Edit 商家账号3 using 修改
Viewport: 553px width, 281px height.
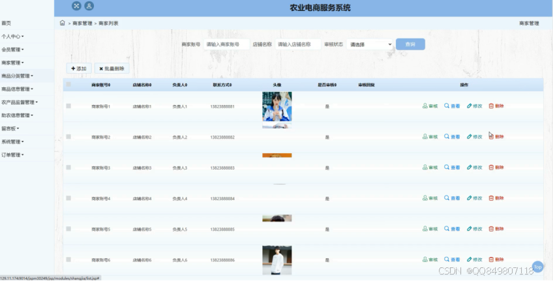pyautogui.click(x=474, y=168)
